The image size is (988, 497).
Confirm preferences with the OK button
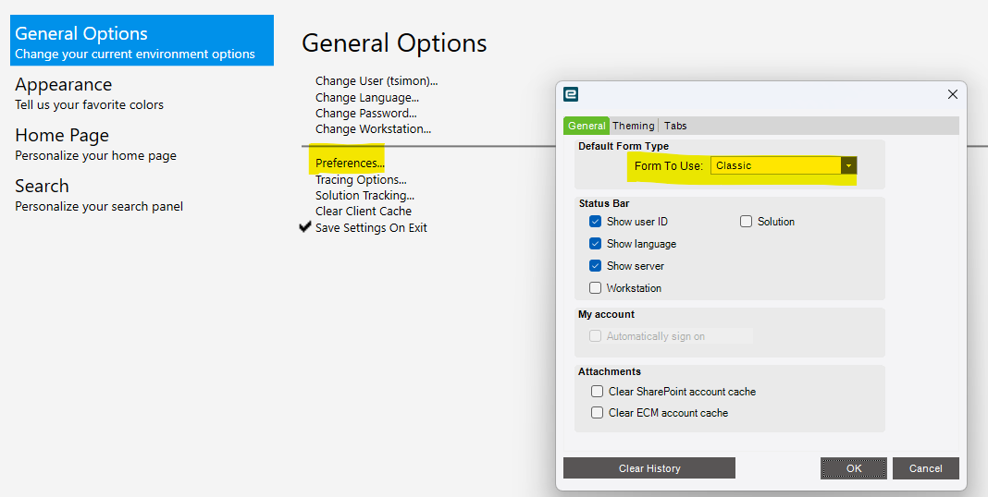(853, 468)
